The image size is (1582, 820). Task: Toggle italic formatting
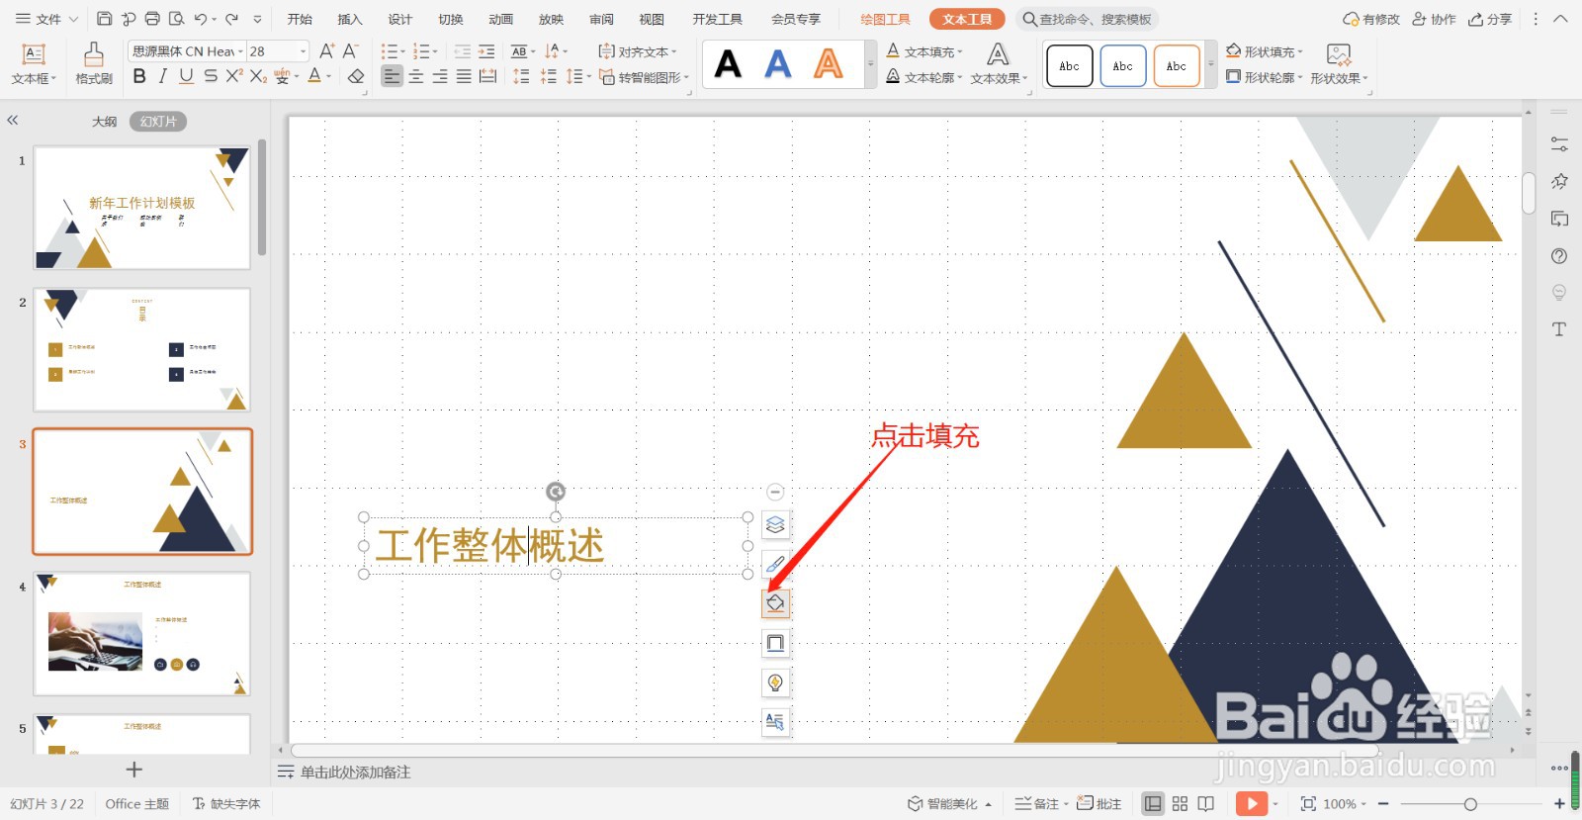[x=163, y=76]
